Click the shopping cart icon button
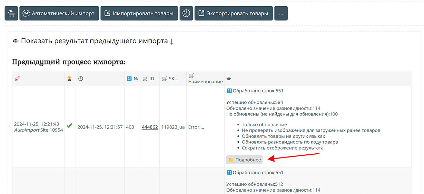Screen dimensions: 424x194 pyautogui.click(x=11, y=13)
